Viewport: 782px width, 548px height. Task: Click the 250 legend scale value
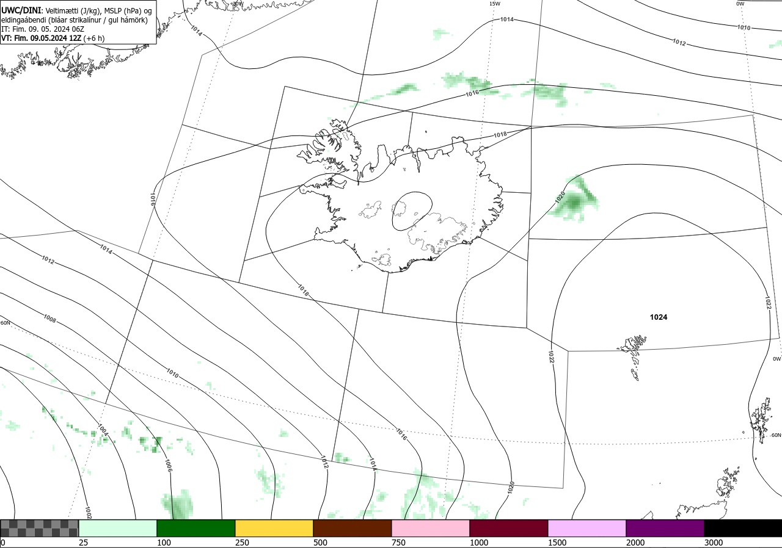click(x=242, y=543)
